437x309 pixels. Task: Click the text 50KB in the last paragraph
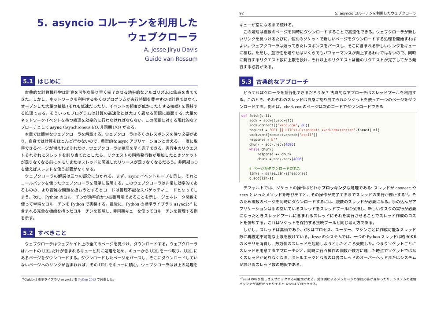pyautogui.click(x=411, y=237)
